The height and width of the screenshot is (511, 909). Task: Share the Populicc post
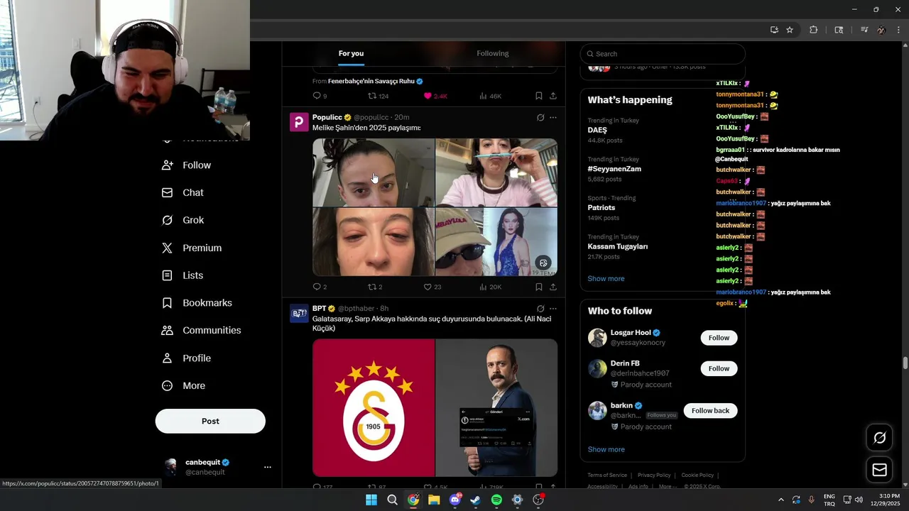[x=553, y=287]
